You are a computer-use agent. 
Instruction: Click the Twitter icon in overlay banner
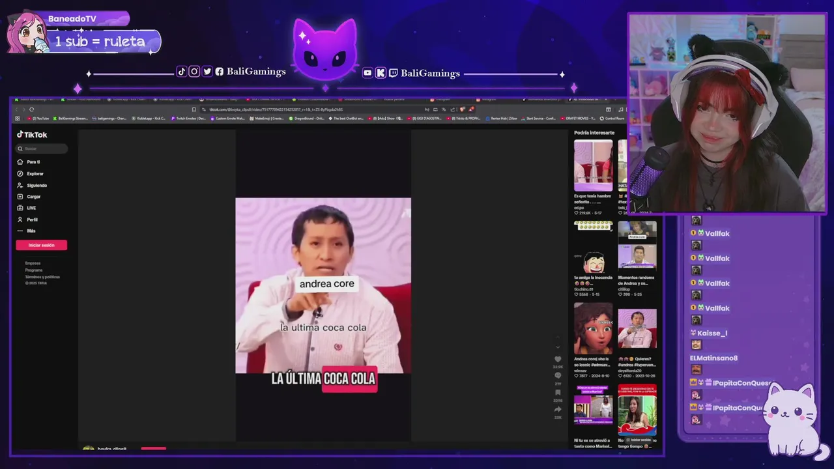click(207, 72)
